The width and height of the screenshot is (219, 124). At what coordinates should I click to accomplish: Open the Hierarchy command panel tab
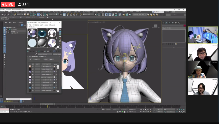[169, 23]
